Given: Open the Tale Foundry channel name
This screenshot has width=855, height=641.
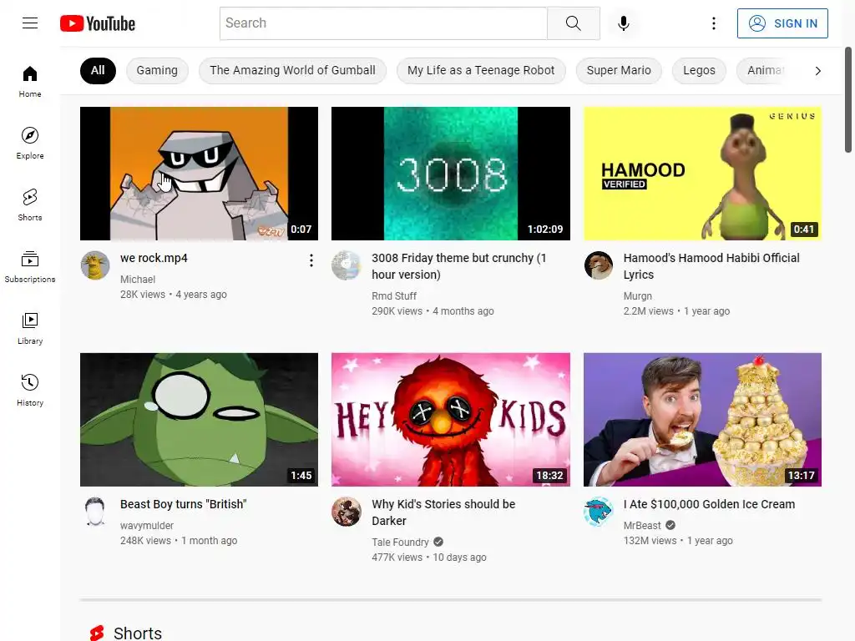Looking at the screenshot, I should (400, 543).
